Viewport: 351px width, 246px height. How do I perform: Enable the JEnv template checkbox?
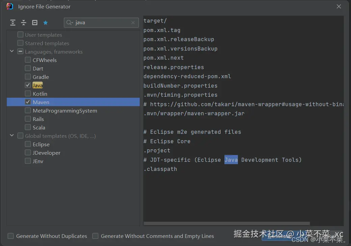coord(28,161)
